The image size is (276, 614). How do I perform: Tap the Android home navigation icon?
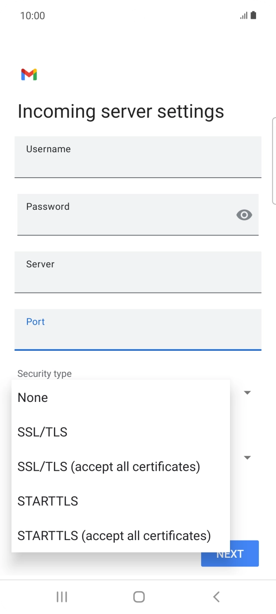[x=138, y=597]
